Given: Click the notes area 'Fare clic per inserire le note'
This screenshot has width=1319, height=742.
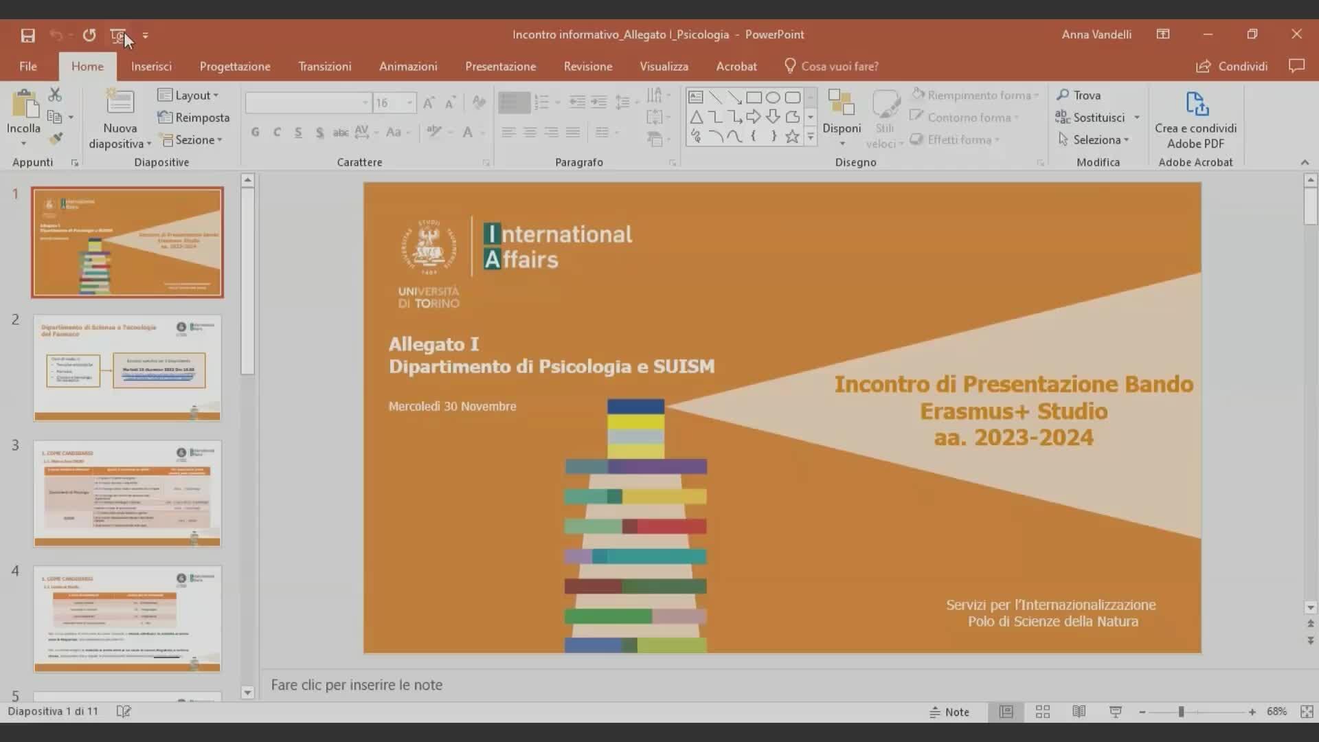Looking at the screenshot, I should [357, 685].
